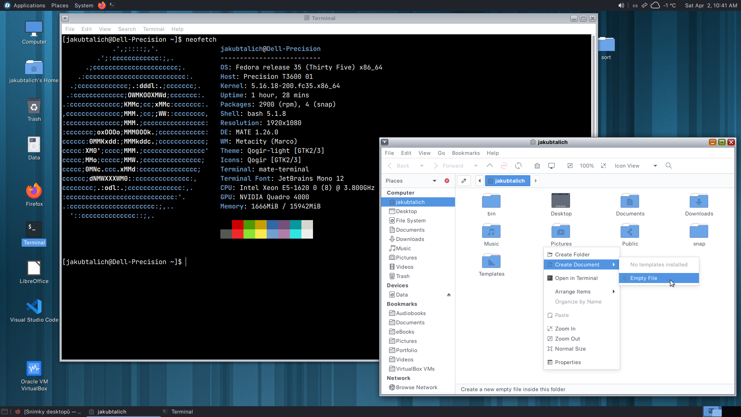Image resolution: width=741 pixels, height=417 pixels.
Task: Open the volume control in system tray
Action: pyautogui.click(x=621, y=5)
